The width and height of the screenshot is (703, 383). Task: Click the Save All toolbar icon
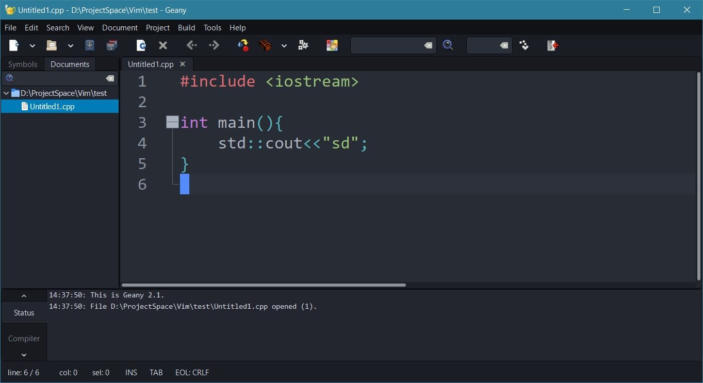[x=112, y=45]
